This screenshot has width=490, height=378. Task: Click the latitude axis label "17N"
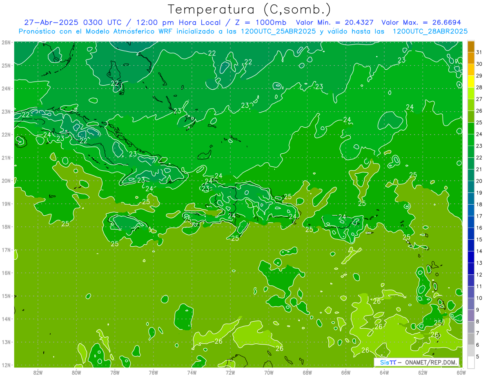[7, 250]
